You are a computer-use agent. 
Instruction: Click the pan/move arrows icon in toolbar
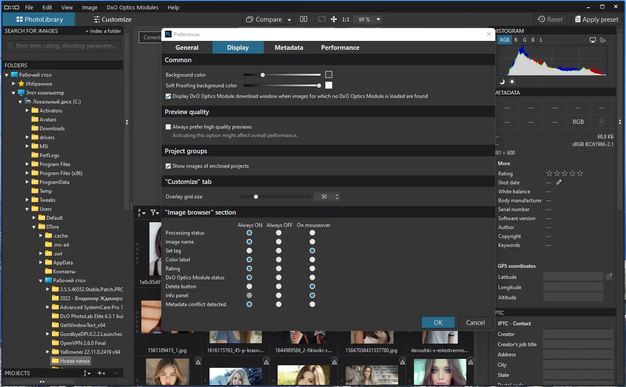[334, 19]
